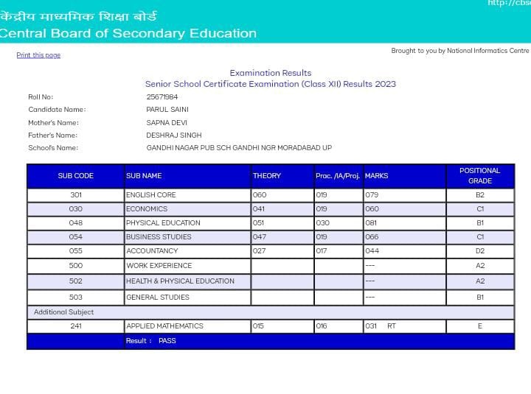Click the D2 grade for Accountancy

(480, 250)
